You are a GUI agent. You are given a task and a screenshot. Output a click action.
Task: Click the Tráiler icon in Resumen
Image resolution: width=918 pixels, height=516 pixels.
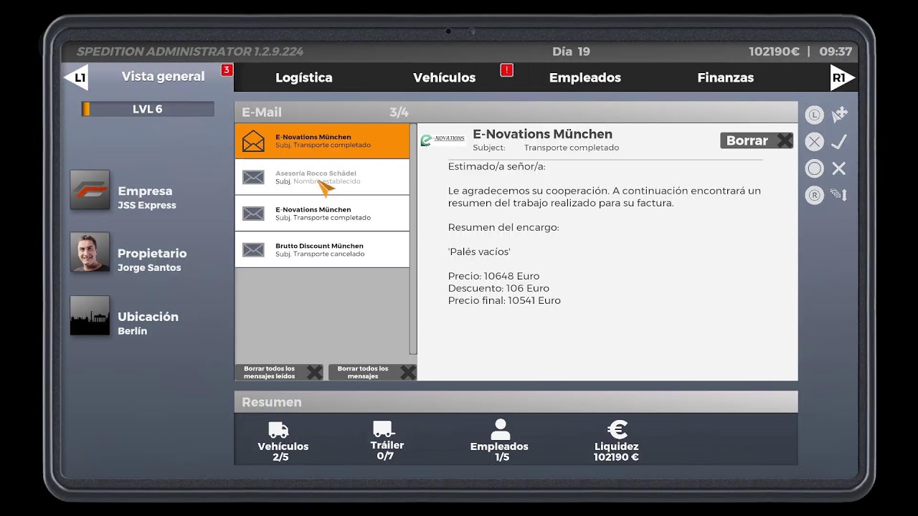tap(384, 429)
